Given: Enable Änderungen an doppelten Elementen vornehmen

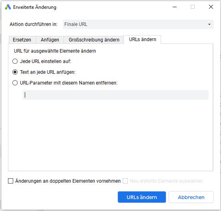Looking at the screenshot, I should 10,181.
